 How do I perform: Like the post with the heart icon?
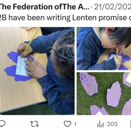(x=67, y=124)
